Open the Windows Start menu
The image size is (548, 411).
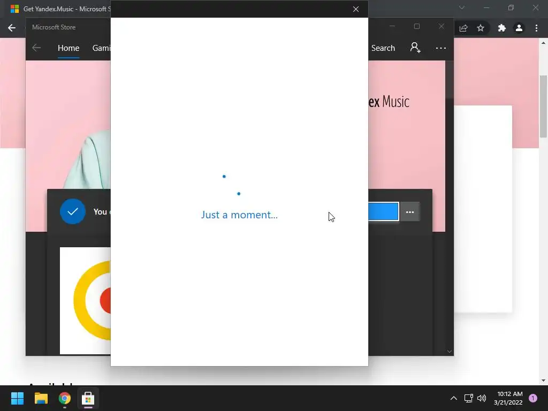[x=17, y=398]
